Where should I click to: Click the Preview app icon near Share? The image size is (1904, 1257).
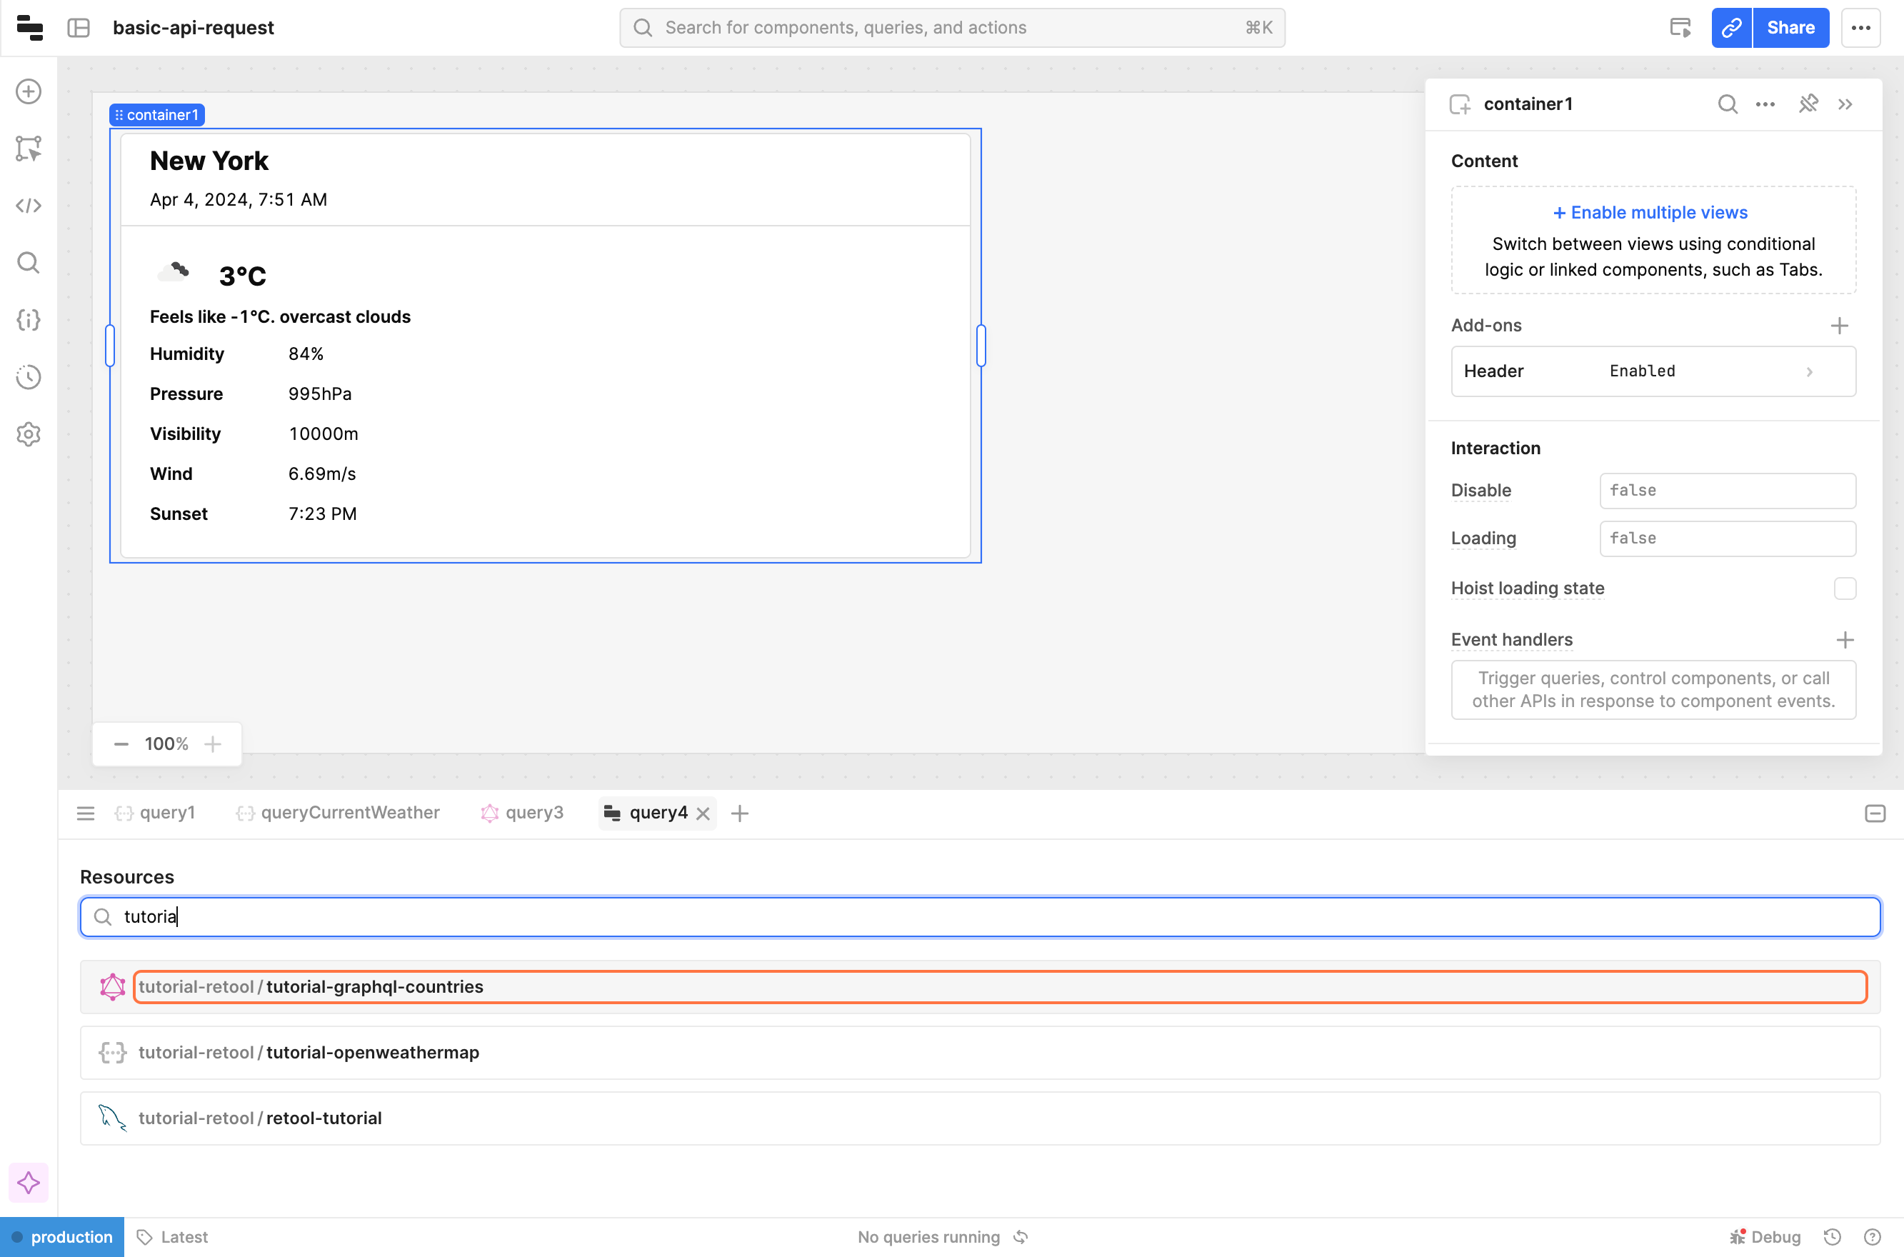pos(1680,28)
